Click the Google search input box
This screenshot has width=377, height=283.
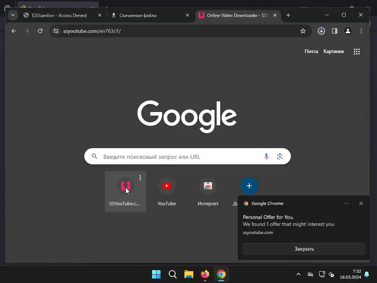187,156
